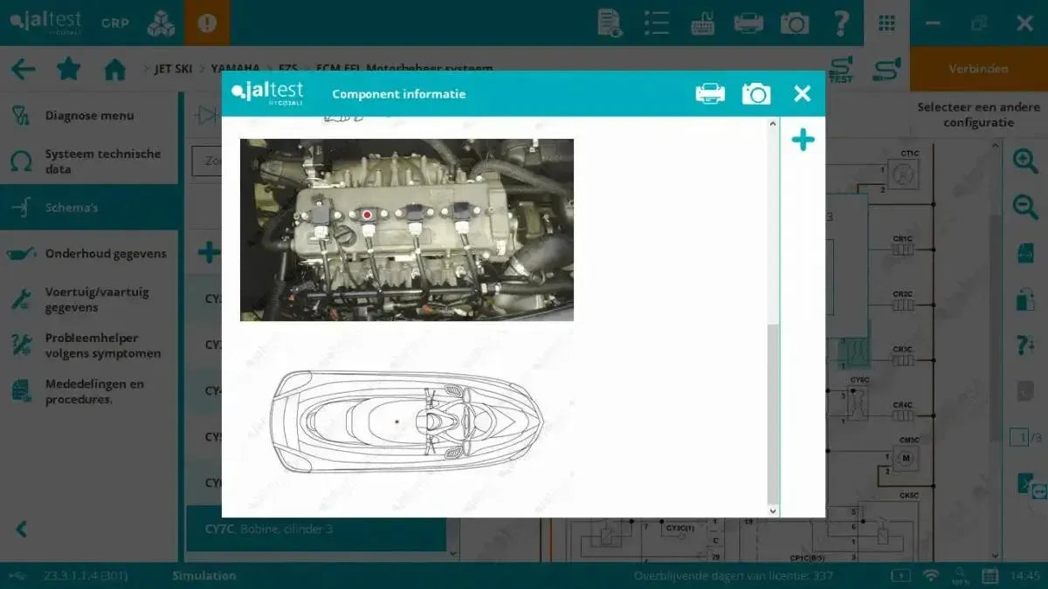Zoom in on the wiring schema
Viewport: 1048px width, 589px height.
coord(1025,161)
